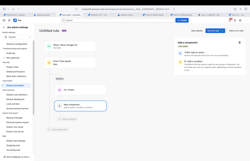This screenshot has height=161, width=250.
Task: Click the Jira Search field
Action: (118, 20)
